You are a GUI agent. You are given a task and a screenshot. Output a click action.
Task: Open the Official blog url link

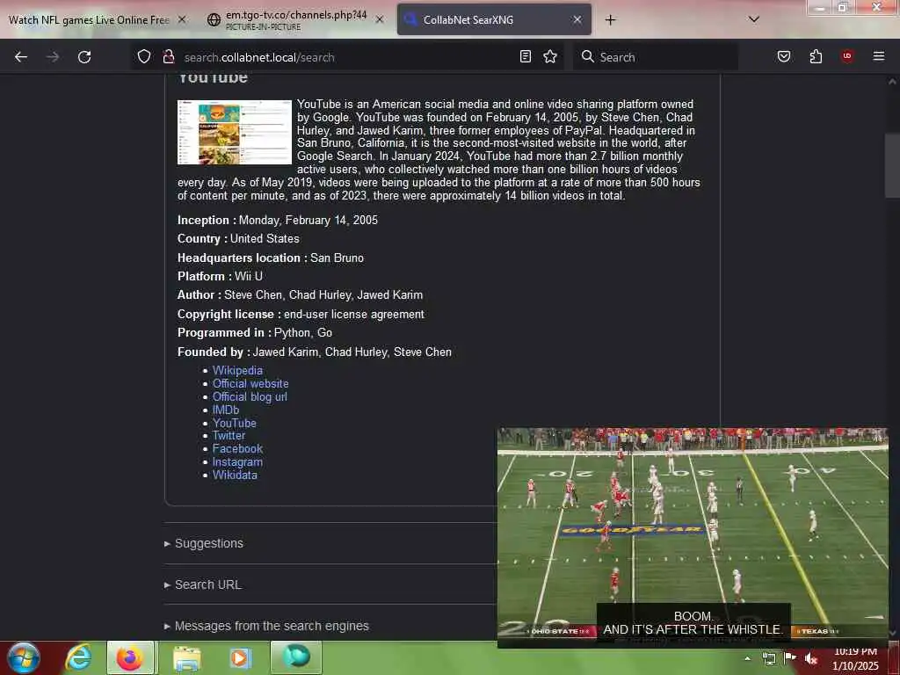[x=250, y=397]
